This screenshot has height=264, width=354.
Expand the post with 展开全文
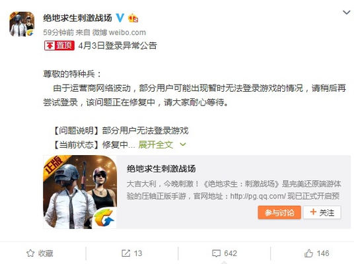pyautogui.click(x=156, y=145)
